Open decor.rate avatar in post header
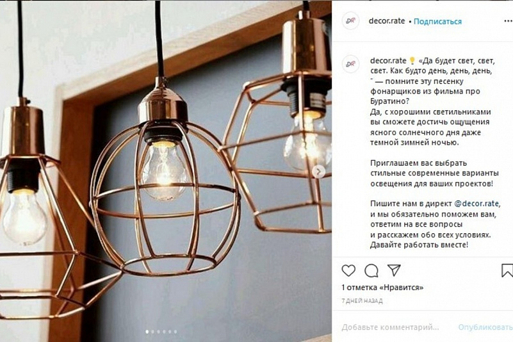513x342 pixels. click(350, 21)
